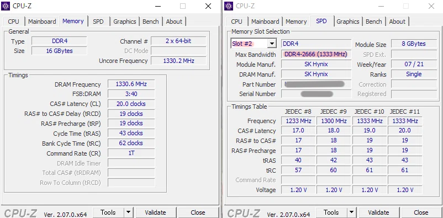
Task: Click the 16 GBytes Size field
Action: point(59,51)
